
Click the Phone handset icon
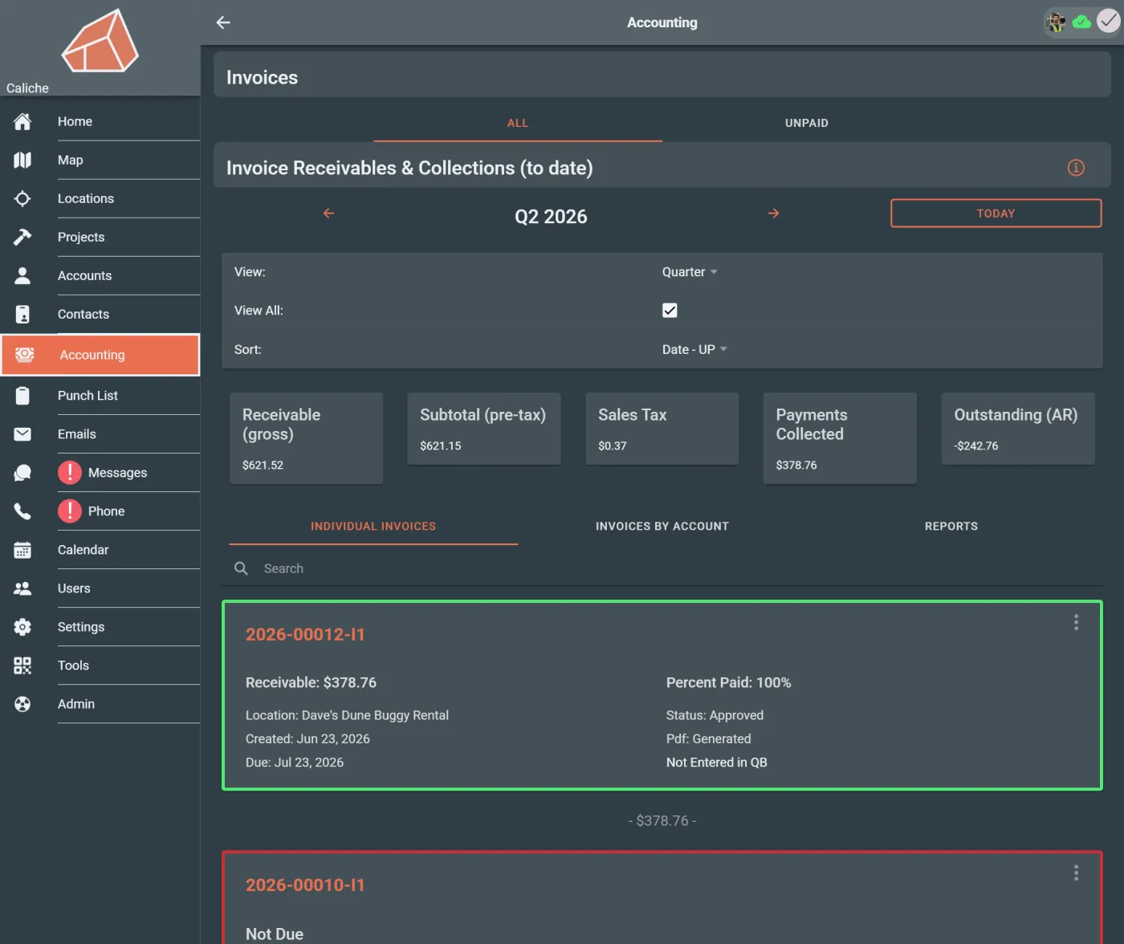(22, 511)
